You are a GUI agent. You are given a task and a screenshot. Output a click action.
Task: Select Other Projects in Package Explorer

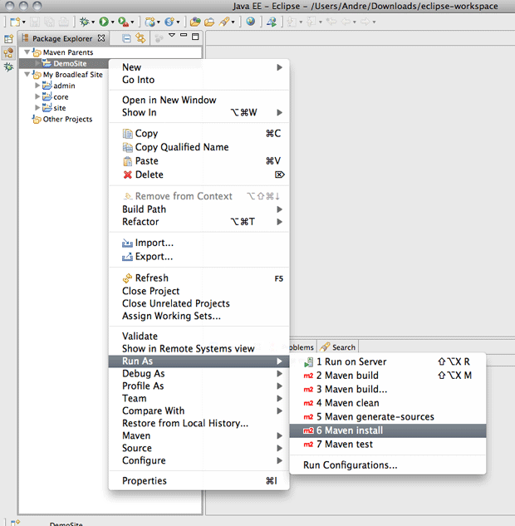(67, 119)
